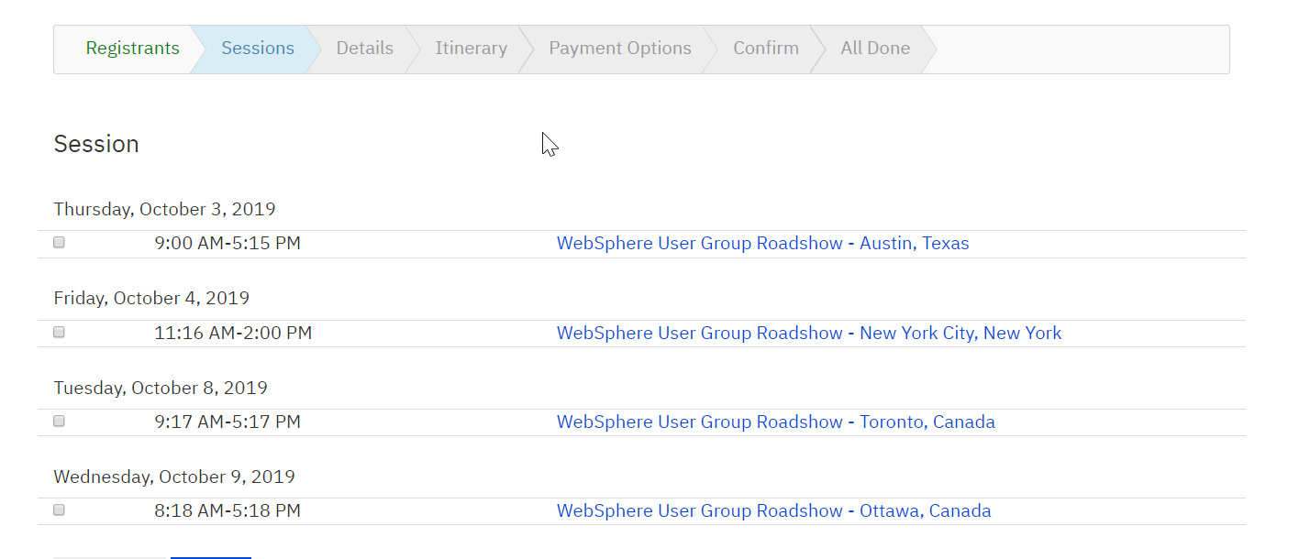Open the Registrants step
1310x559 pixels.
pos(132,49)
